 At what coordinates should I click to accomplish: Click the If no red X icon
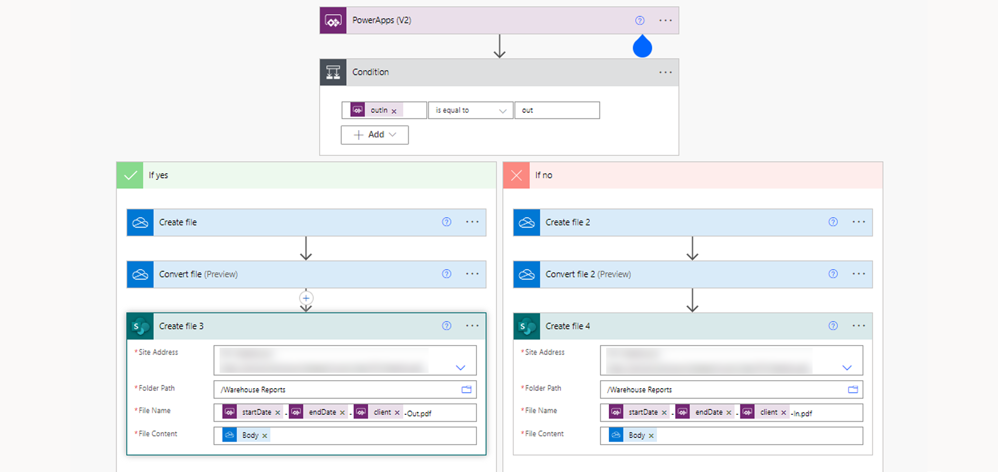516,175
